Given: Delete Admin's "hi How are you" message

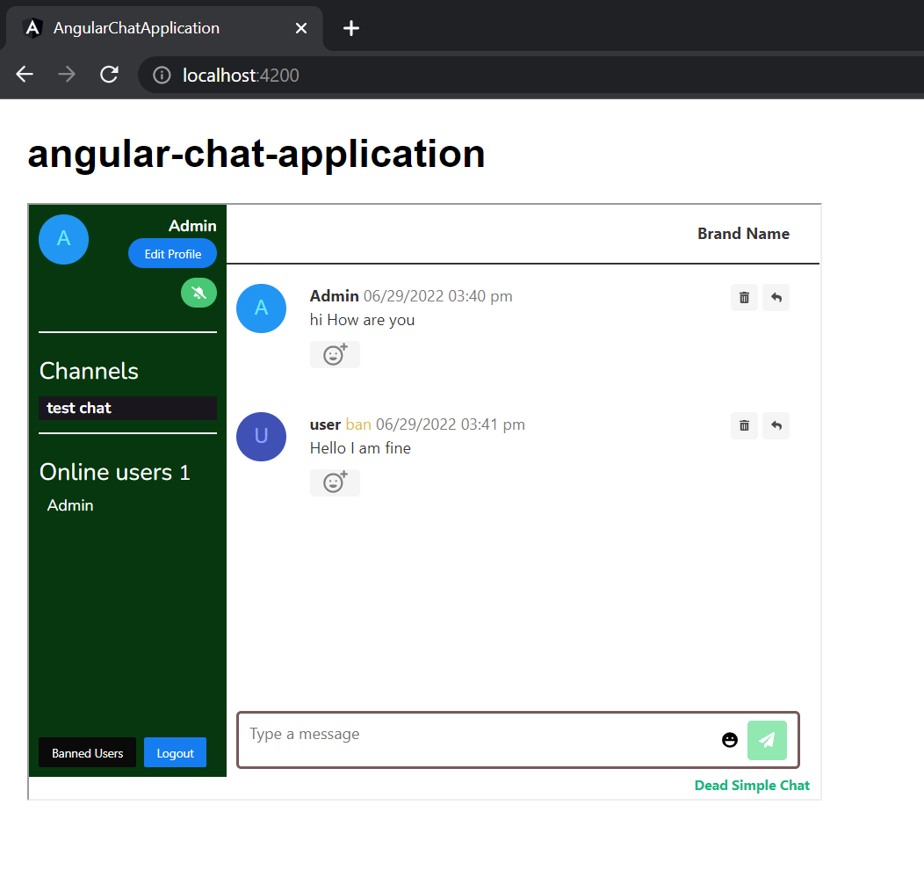Looking at the screenshot, I should (744, 297).
